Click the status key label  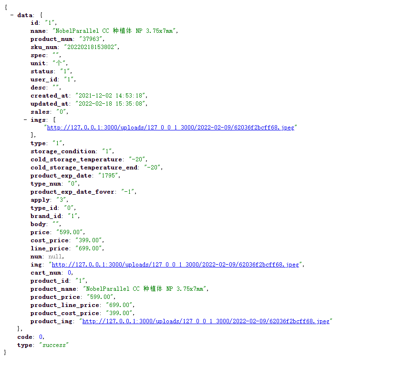pos(42,71)
